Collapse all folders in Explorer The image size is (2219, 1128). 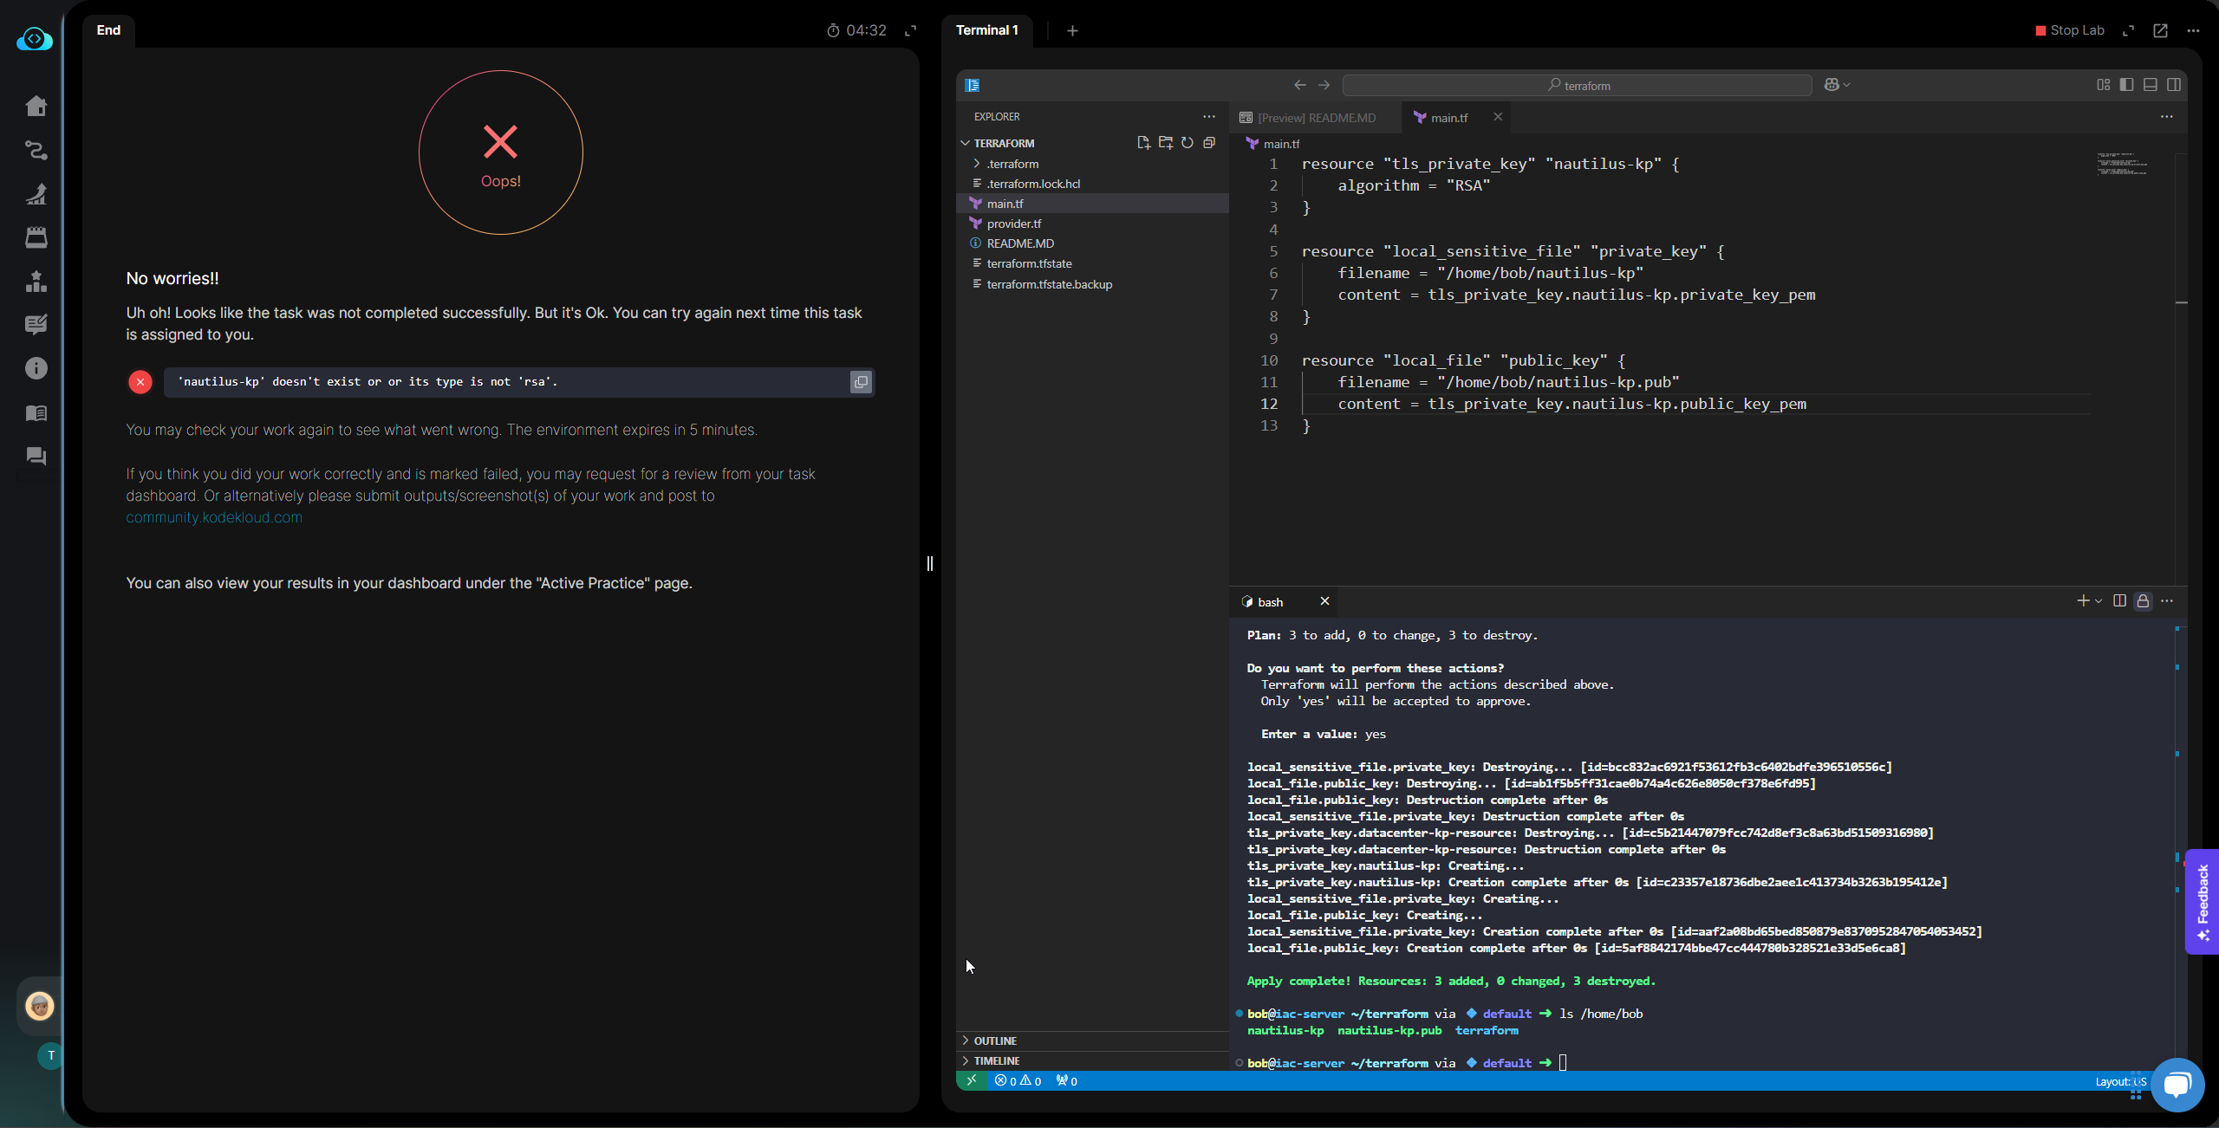coord(1209,143)
